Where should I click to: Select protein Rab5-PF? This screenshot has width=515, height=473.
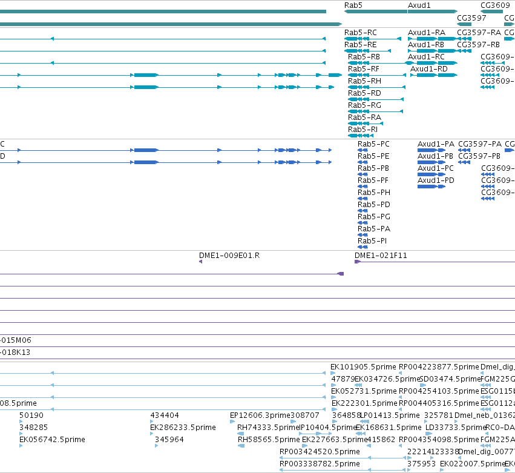coord(373,180)
